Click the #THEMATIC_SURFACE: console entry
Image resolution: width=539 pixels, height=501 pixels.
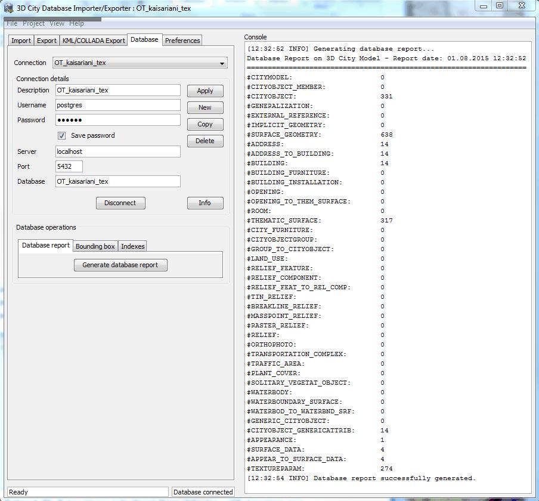click(320, 221)
